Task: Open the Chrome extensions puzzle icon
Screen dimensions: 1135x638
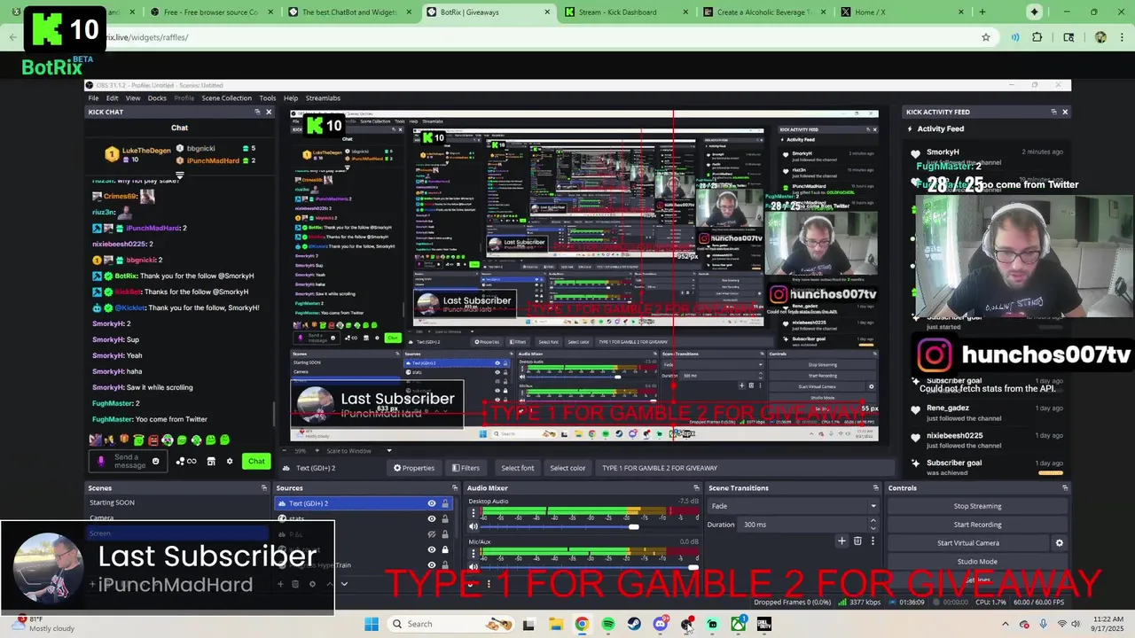Action: [1037, 37]
